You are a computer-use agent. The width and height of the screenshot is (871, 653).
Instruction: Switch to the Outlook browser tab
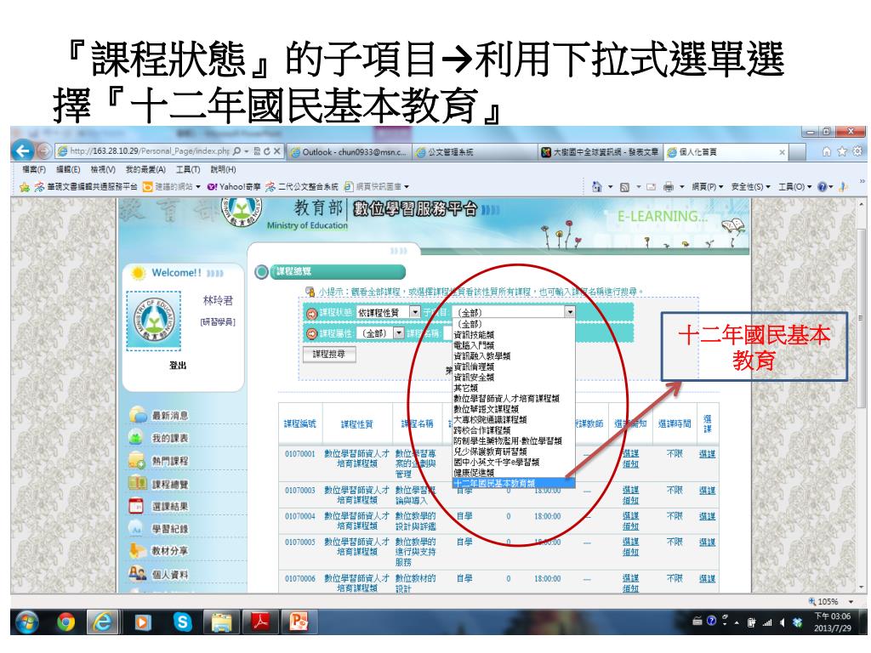pyautogui.click(x=349, y=151)
